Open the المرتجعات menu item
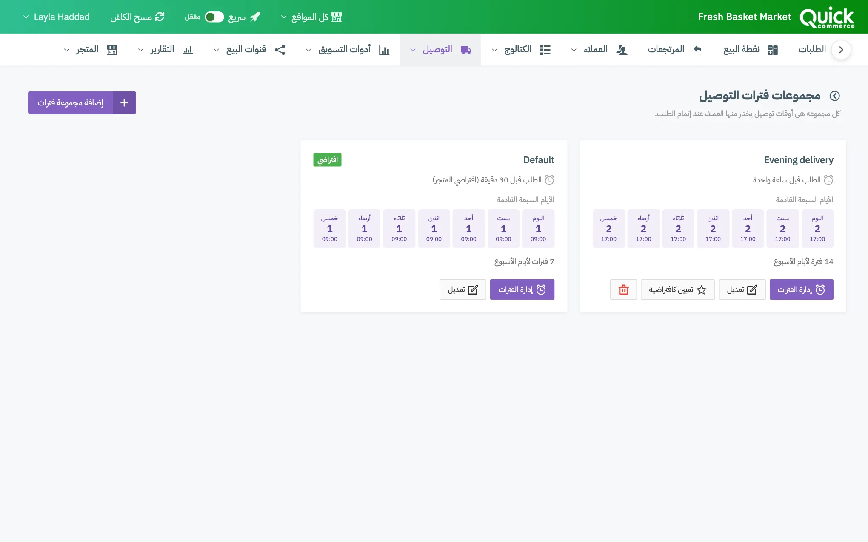The width and height of the screenshot is (868, 542). click(674, 50)
